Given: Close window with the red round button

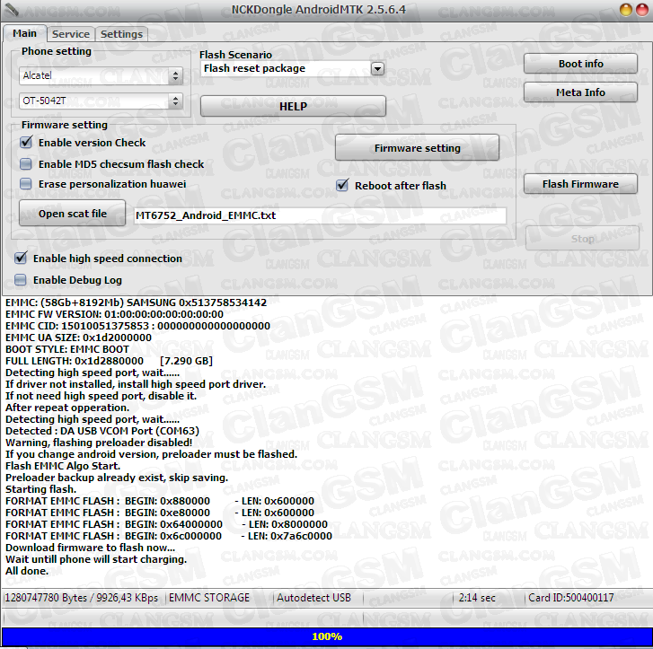Looking at the screenshot, I should tap(642, 9).
